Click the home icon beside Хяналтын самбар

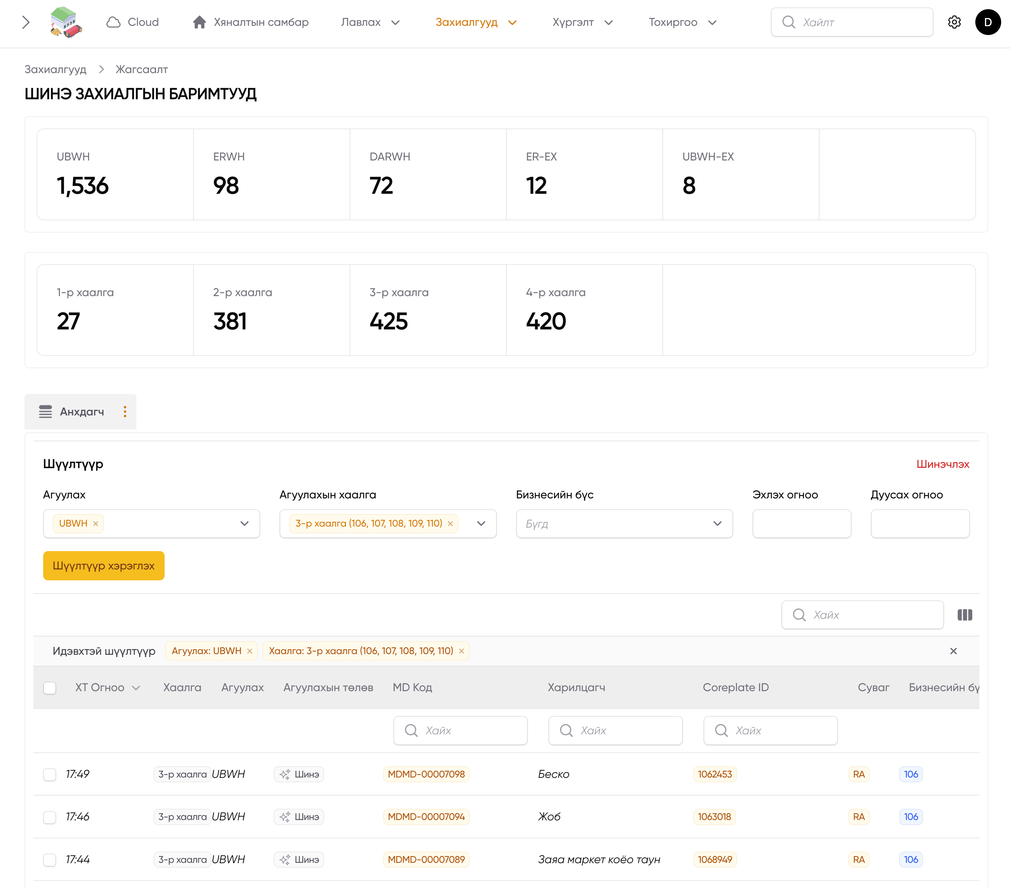tap(199, 22)
